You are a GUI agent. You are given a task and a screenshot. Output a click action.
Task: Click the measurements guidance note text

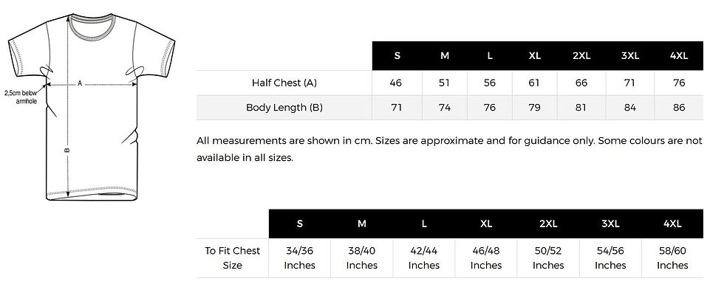coord(449,149)
